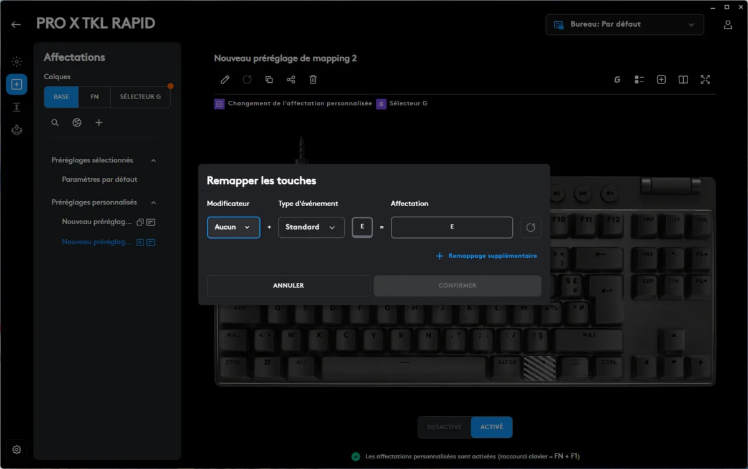
Task: Switch assignments off using DÉSACTIVÉ
Action: pyautogui.click(x=444, y=427)
